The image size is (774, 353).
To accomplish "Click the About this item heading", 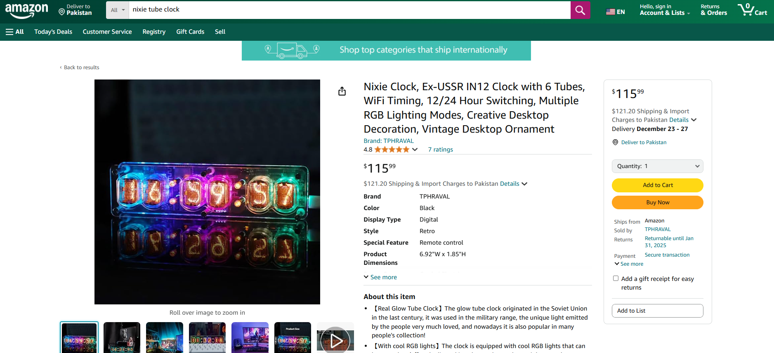I will click(x=389, y=297).
